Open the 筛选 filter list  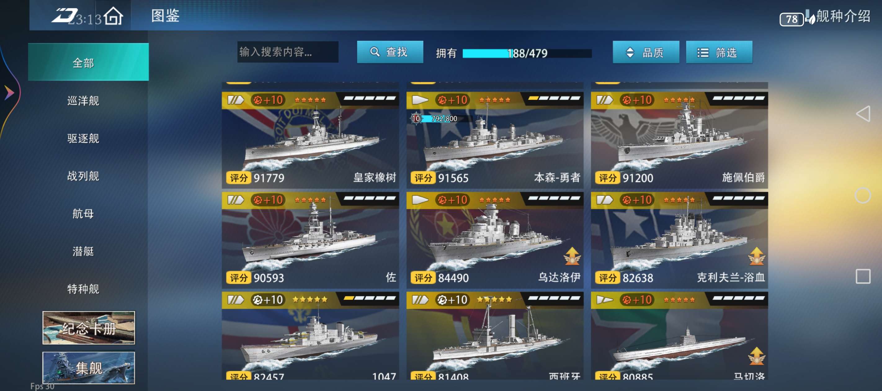719,52
